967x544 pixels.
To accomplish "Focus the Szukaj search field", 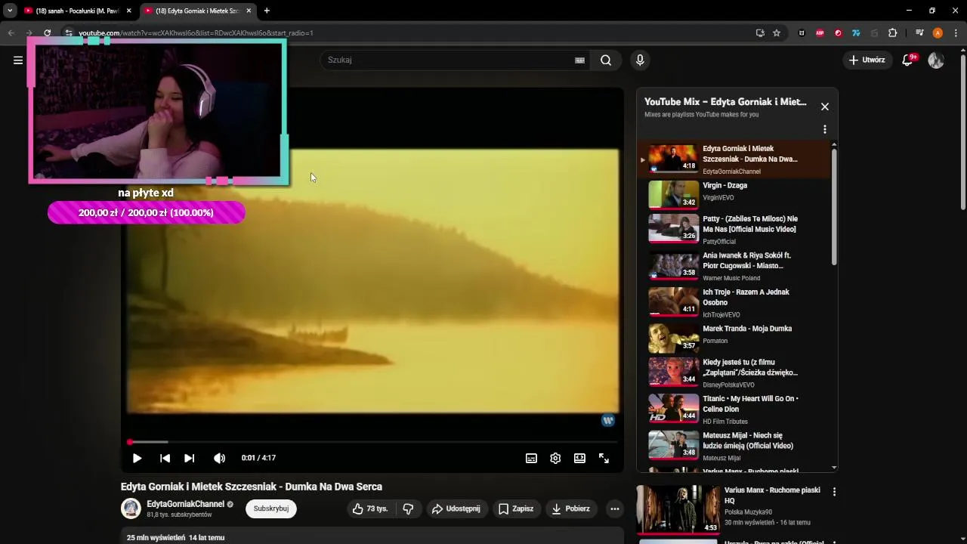I will [447, 60].
